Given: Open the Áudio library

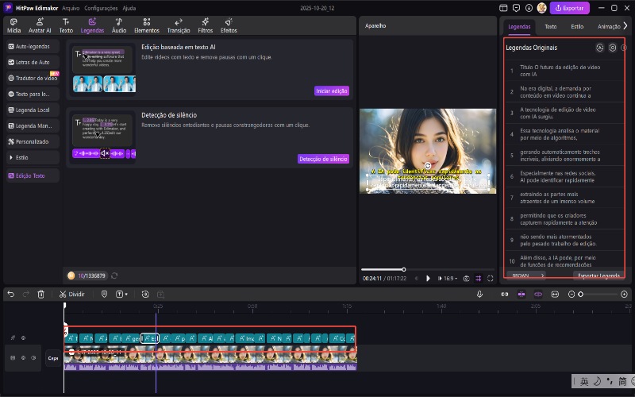Looking at the screenshot, I should (118, 25).
